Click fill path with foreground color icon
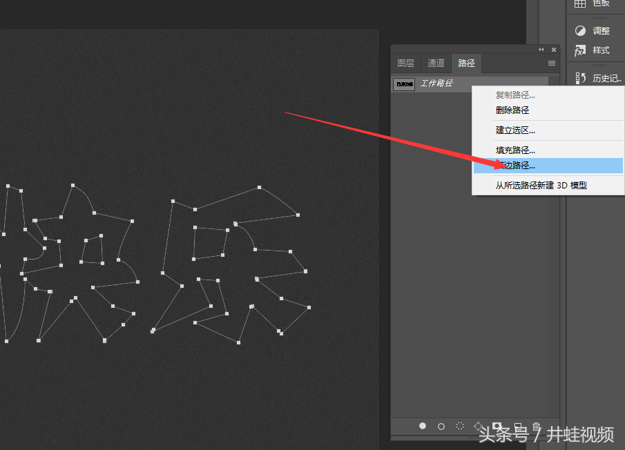 click(423, 426)
